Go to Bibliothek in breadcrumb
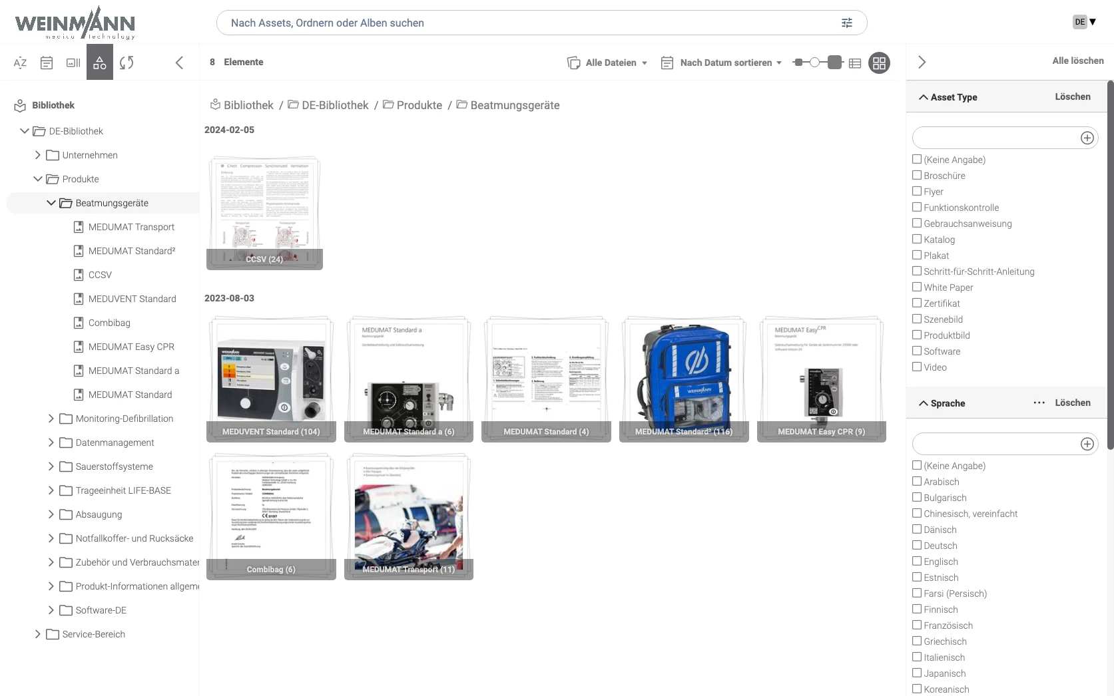The height and width of the screenshot is (696, 1114). (248, 105)
